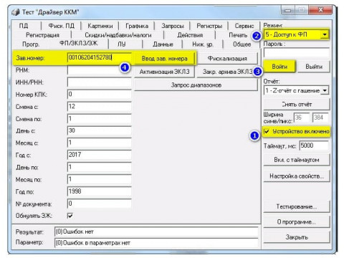Image resolution: width=344 pixels, height=258 pixels.
Task: Switch to the Данные tab
Action: [x=163, y=44]
